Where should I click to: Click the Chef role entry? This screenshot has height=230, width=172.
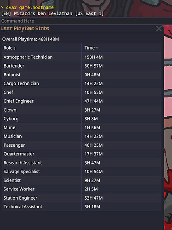pos(8,92)
